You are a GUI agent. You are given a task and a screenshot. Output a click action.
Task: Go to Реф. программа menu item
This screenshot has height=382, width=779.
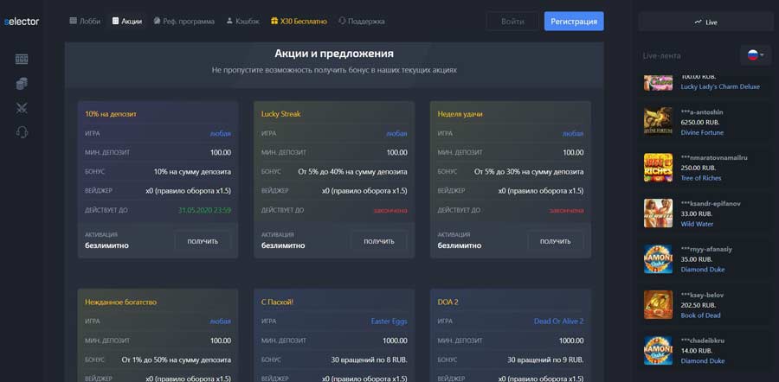pos(183,21)
